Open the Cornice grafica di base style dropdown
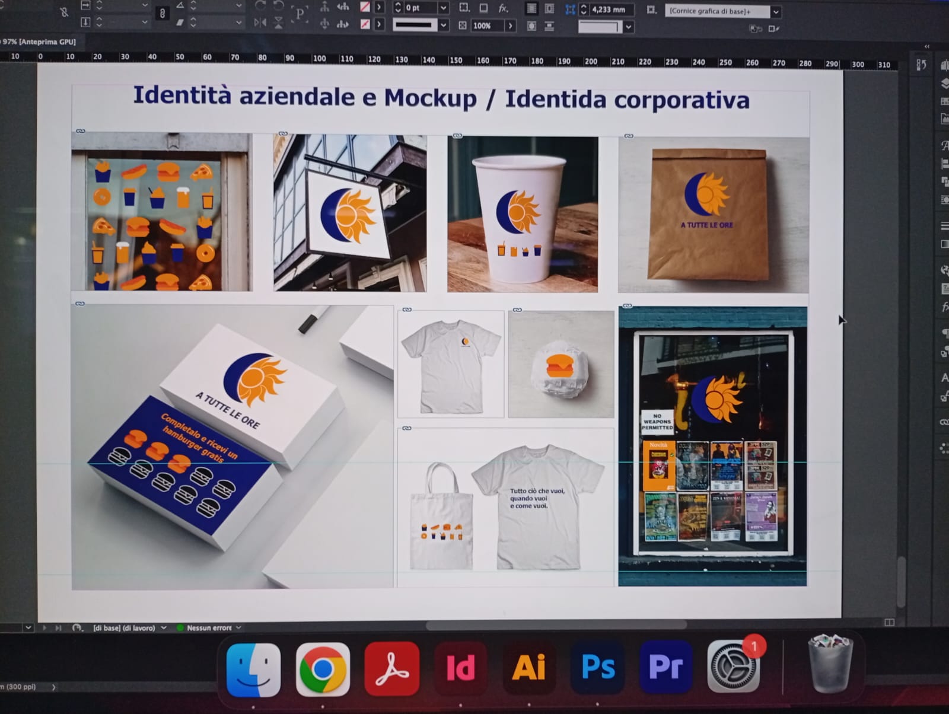Screen dimensions: 949x714 pyautogui.click(x=776, y=11)
